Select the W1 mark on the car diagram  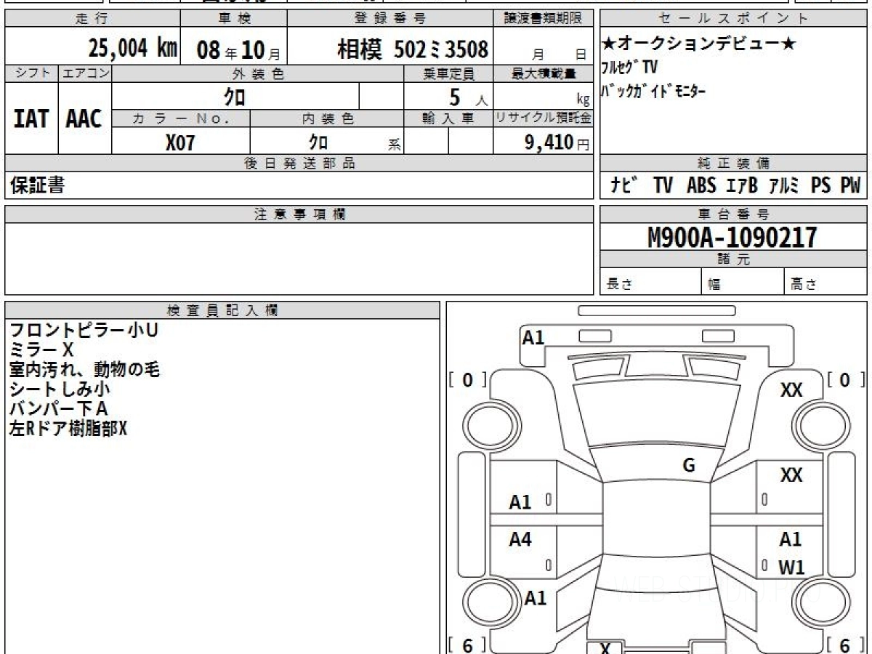(791, 568)
